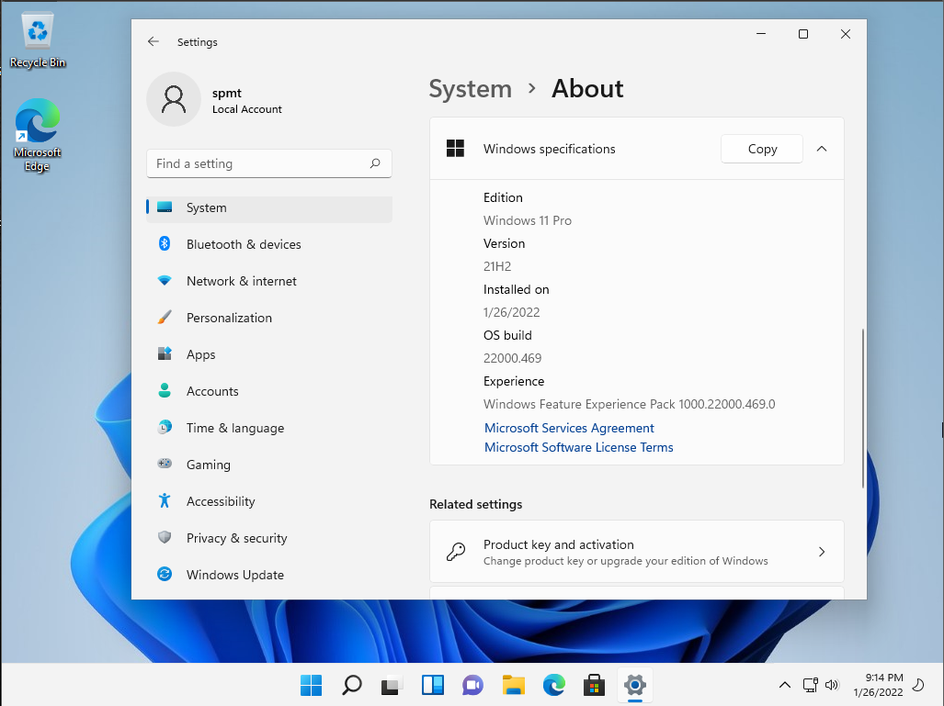Select the Microsoft Edge desktop shortcut
944x706 pixels.
point(38,135)
